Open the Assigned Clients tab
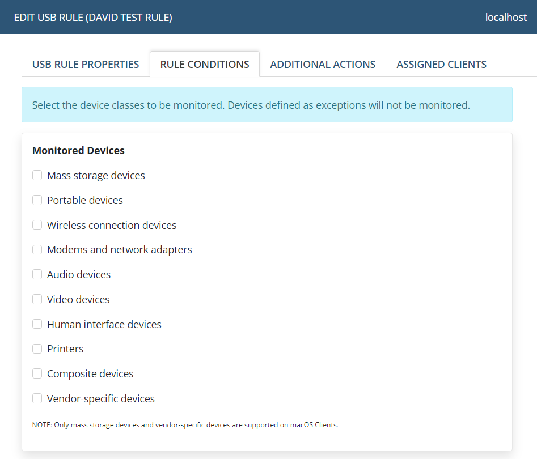 (441, 65)
